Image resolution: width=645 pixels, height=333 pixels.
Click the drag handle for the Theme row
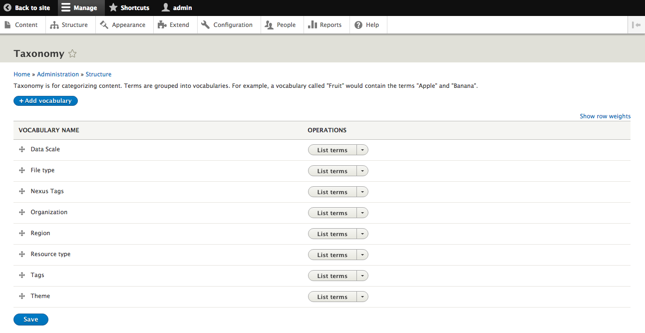click(x=22, y=296)
